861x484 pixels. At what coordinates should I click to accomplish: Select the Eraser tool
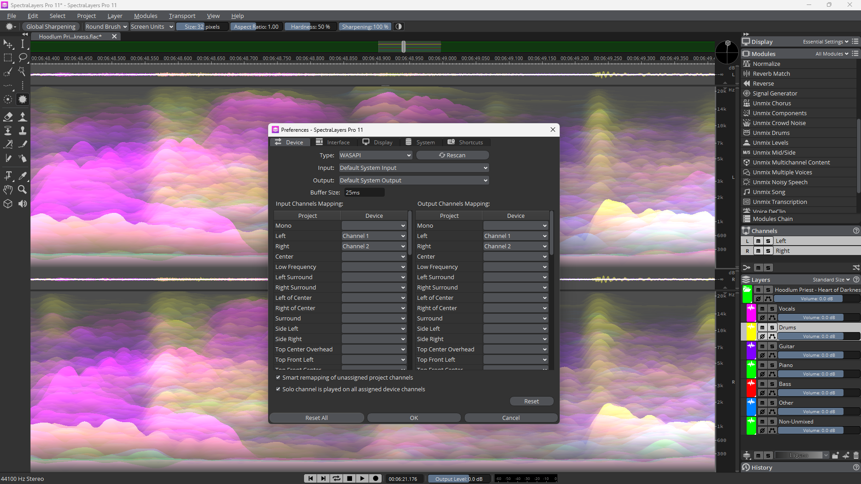click(8, 117)
